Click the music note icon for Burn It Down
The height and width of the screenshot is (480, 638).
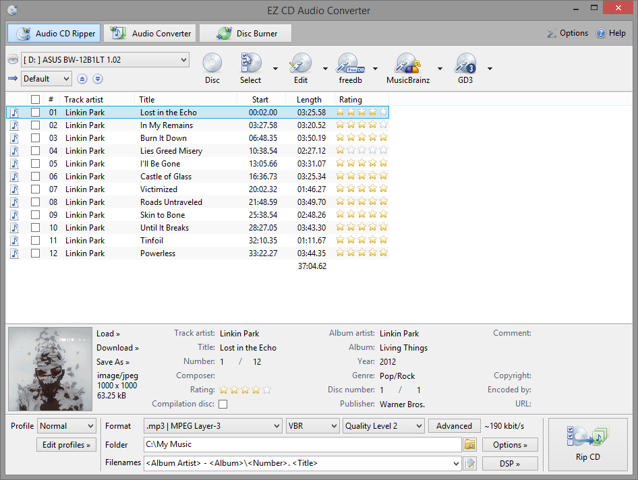14,138
